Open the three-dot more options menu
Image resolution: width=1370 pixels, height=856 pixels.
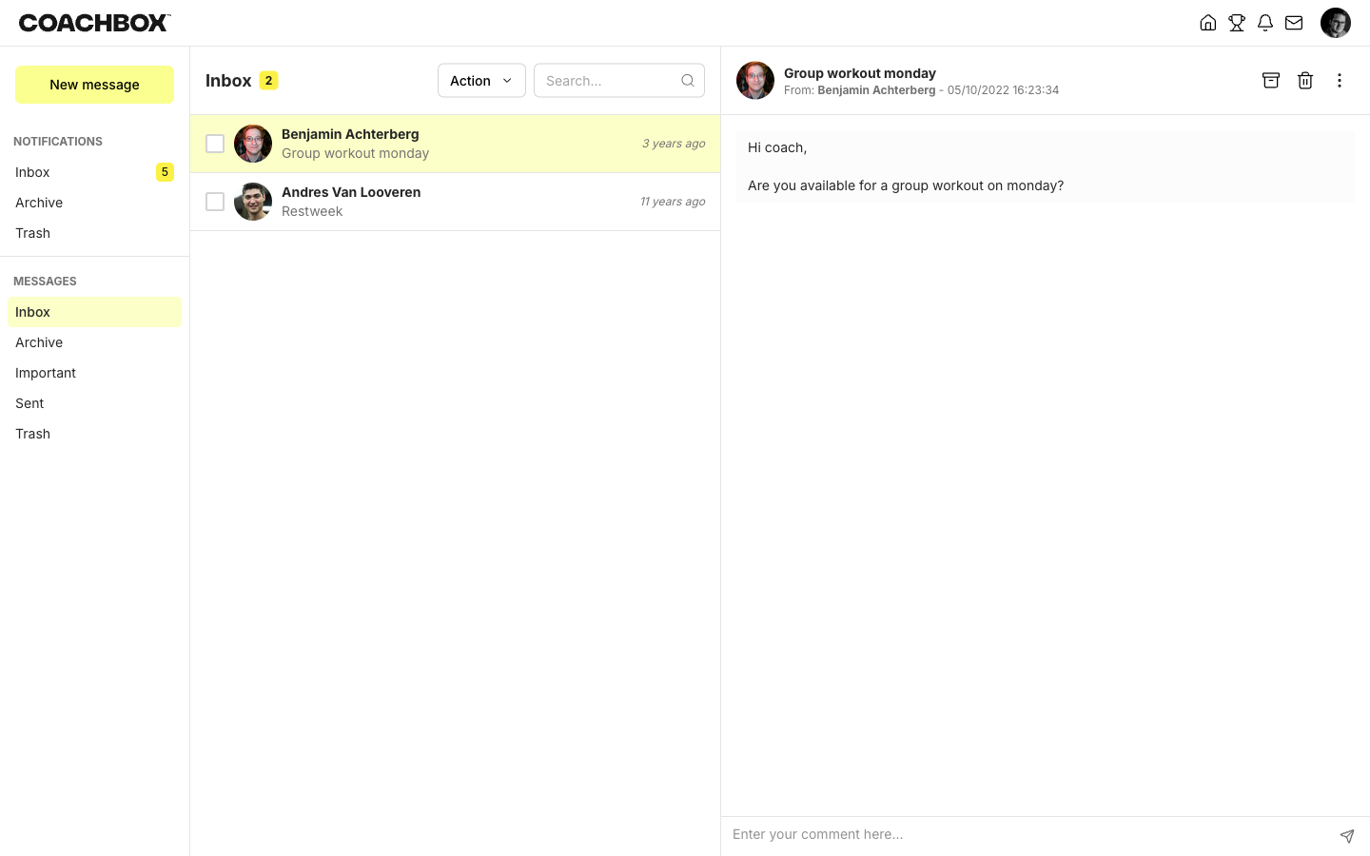pyautogui.click(x=1340, y=81)
